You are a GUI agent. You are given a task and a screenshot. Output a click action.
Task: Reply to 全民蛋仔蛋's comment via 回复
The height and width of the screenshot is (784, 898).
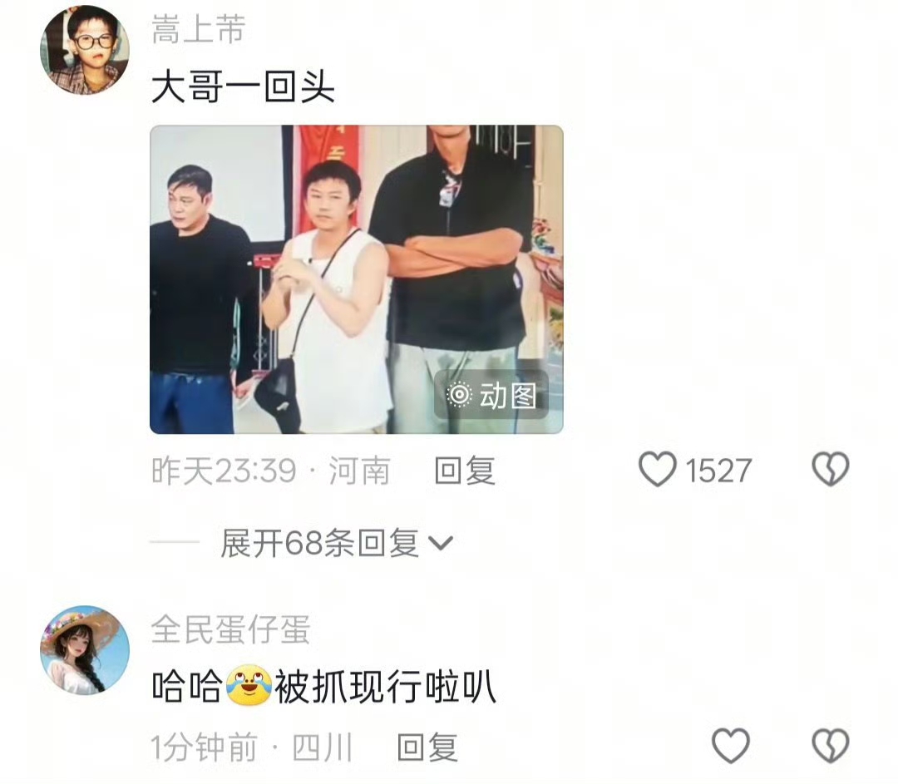coord(427,747)
